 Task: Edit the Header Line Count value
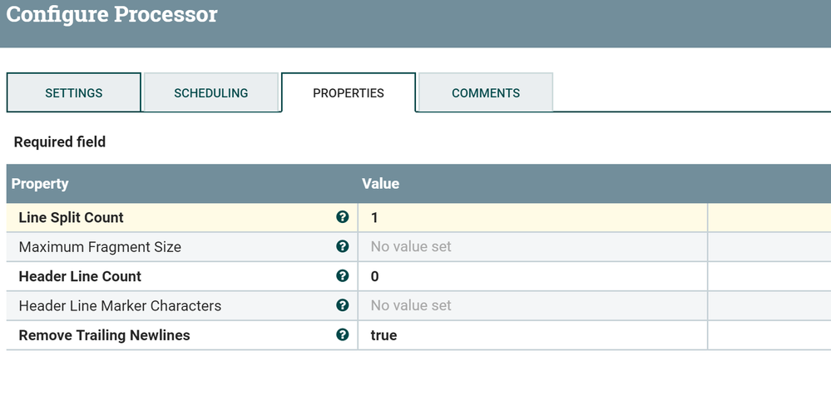click(x=532, y=276)
